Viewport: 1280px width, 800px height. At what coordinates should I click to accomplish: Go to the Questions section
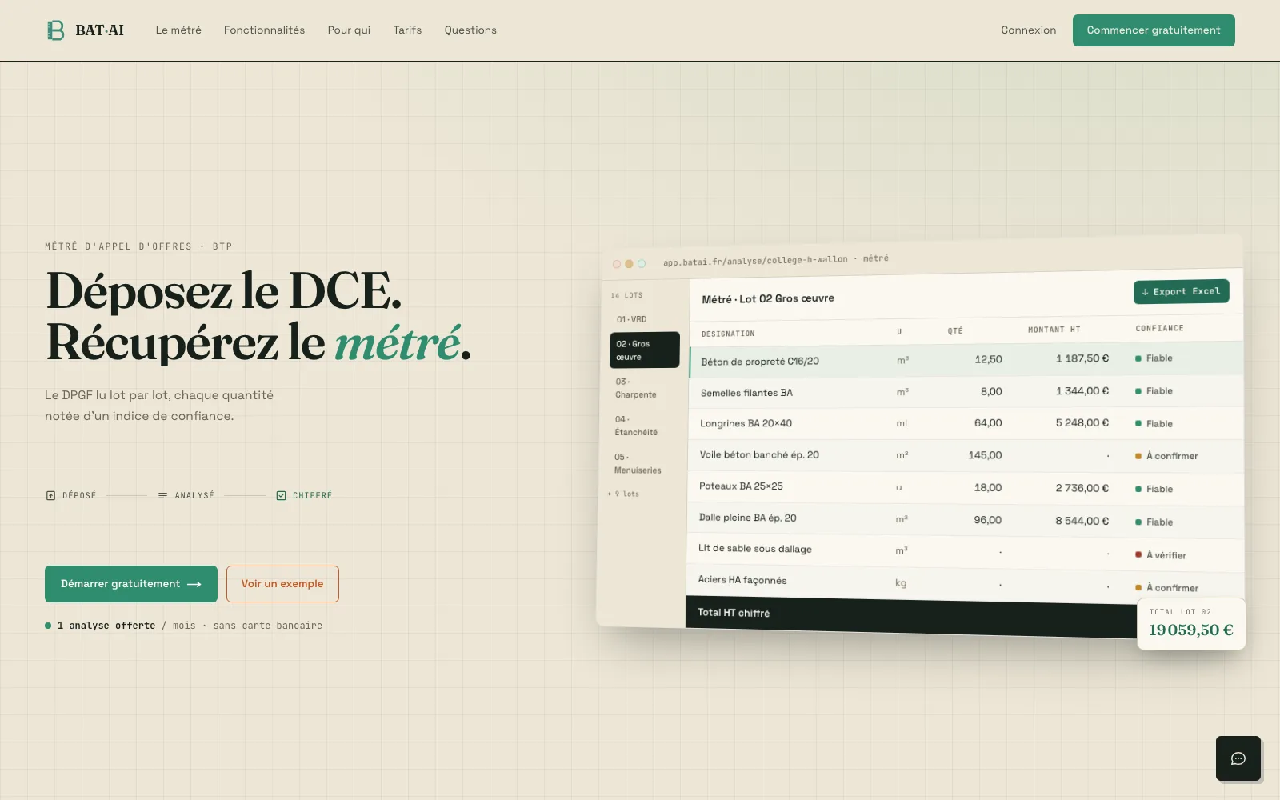pyautogui.click(x=470, y=30)
